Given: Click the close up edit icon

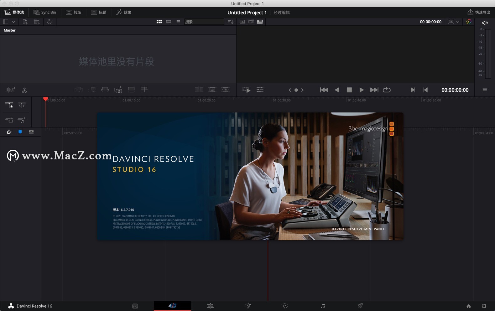Looking at the screenshot, I should tap(118, 90).
